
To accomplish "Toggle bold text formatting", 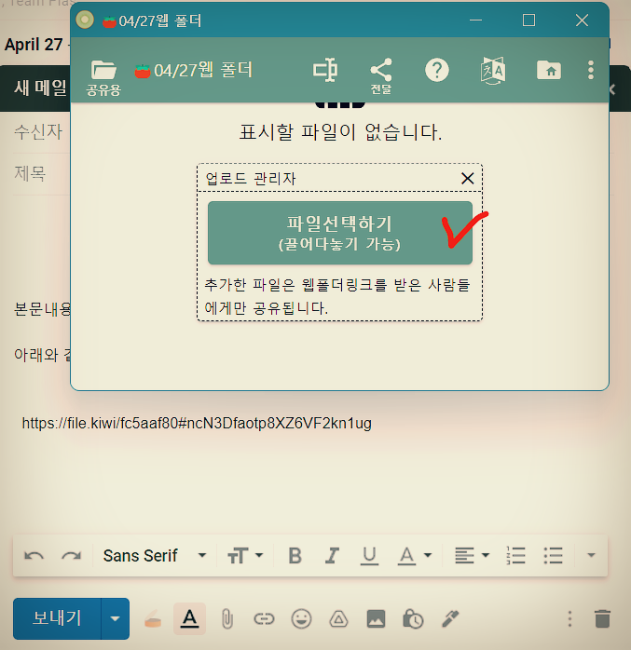I will coord(295,556).
